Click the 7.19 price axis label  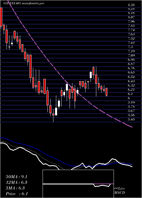coord(131,51)
